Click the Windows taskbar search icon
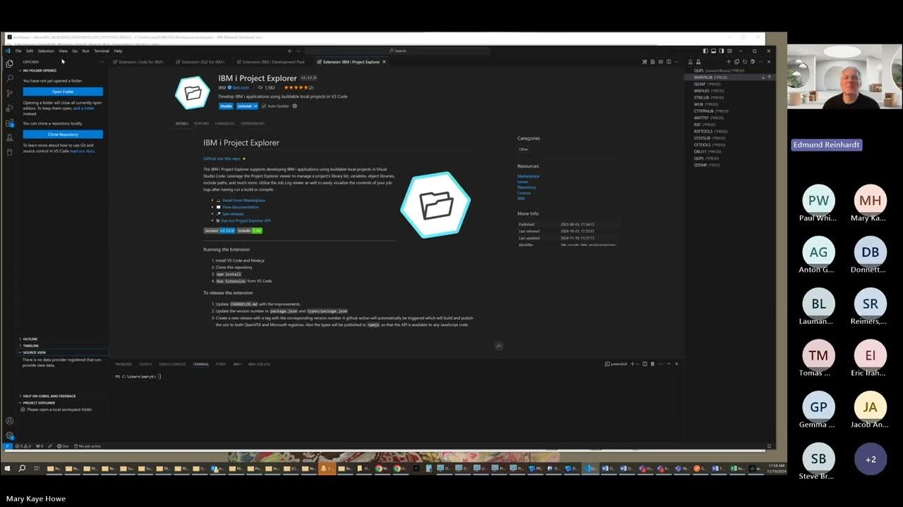Viewport: 903px width, 507px height. click(22, 468)
